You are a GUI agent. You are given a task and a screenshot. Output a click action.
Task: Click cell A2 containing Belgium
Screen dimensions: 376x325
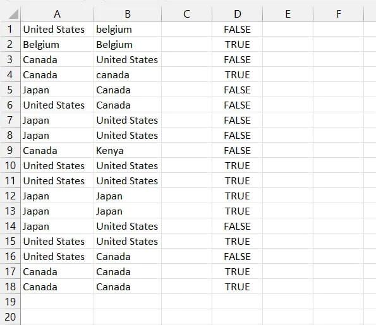pyautogui.click(x=58, y=45)
